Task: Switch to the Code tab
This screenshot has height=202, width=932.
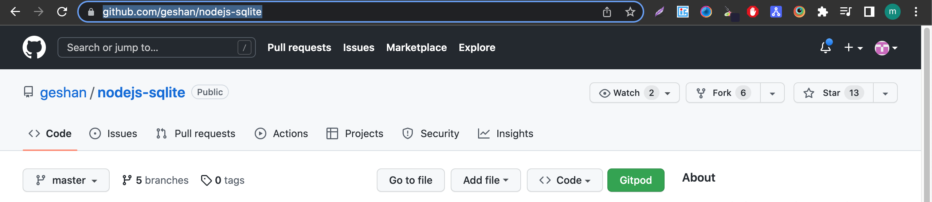Action: [x=50, y=133]
